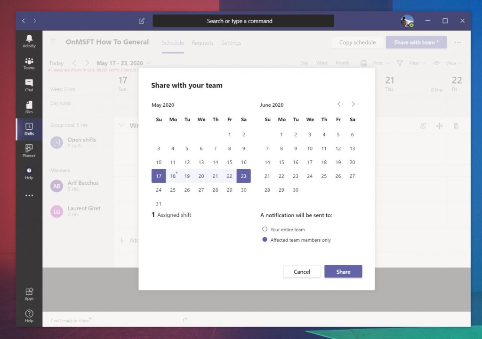Open the Shifts app in sidebar
This screenshot has width=482, height=339.
coord(29,129)
